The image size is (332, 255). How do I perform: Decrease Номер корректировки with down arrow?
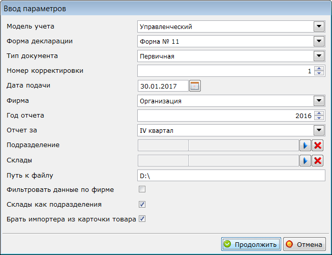(x=319, y=73)
